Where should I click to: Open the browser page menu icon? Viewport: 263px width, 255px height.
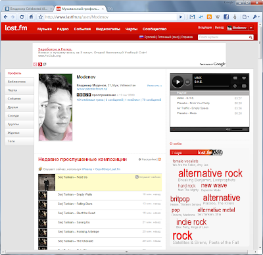pos(246,17)
